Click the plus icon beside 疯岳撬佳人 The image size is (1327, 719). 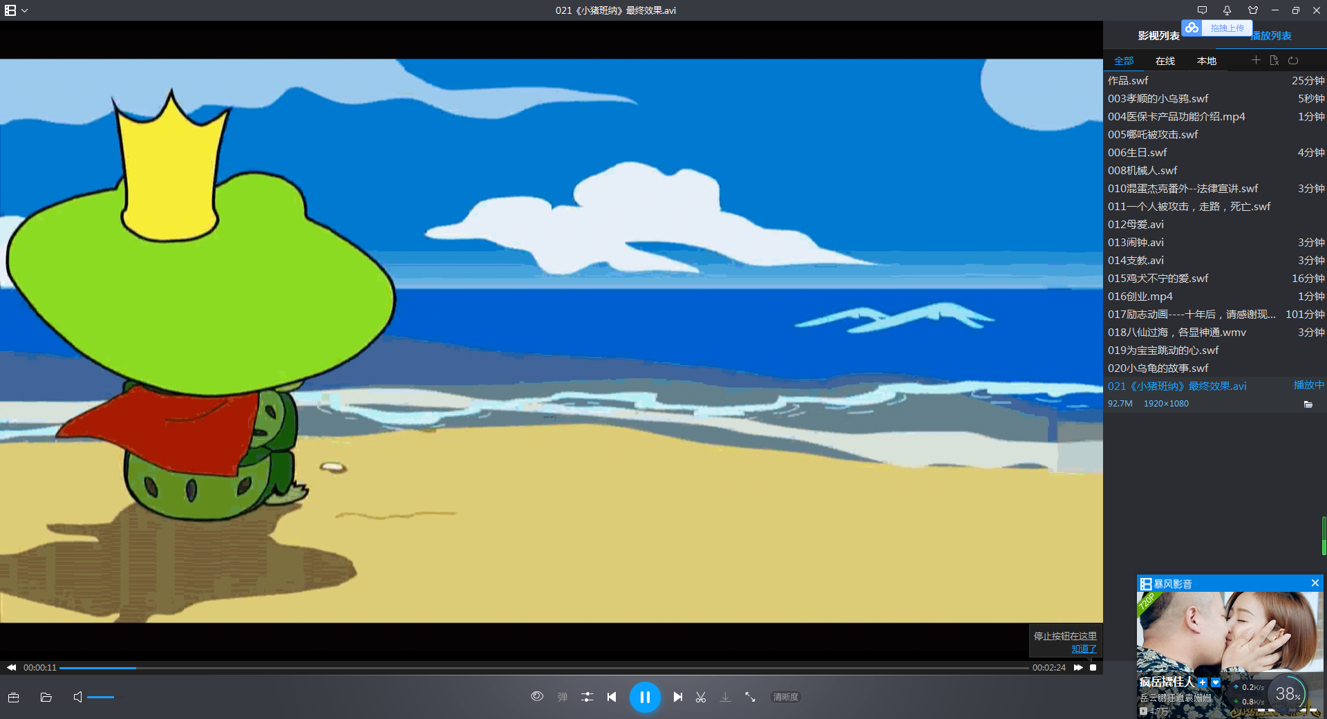[1203, 682]
